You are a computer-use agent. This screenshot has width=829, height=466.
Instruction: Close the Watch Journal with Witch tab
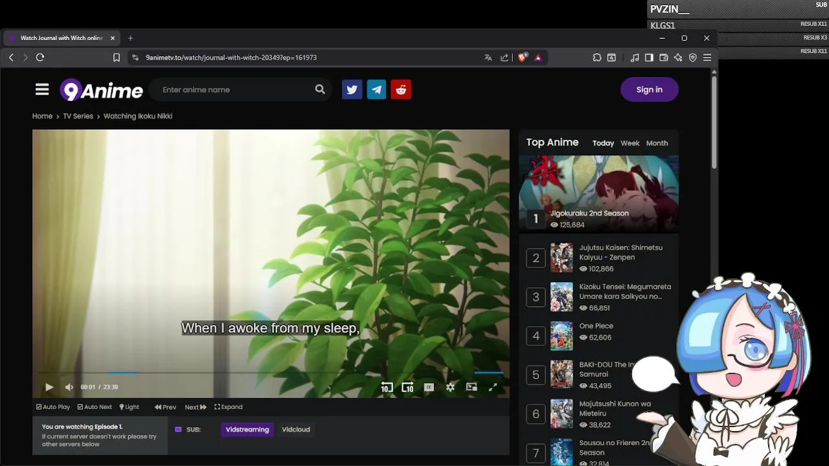[x=113, y=38]
